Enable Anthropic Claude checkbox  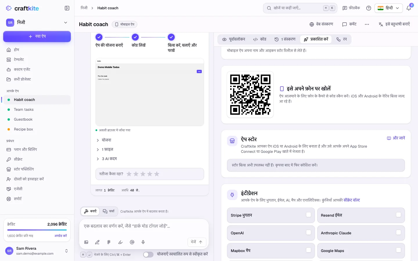399,233
